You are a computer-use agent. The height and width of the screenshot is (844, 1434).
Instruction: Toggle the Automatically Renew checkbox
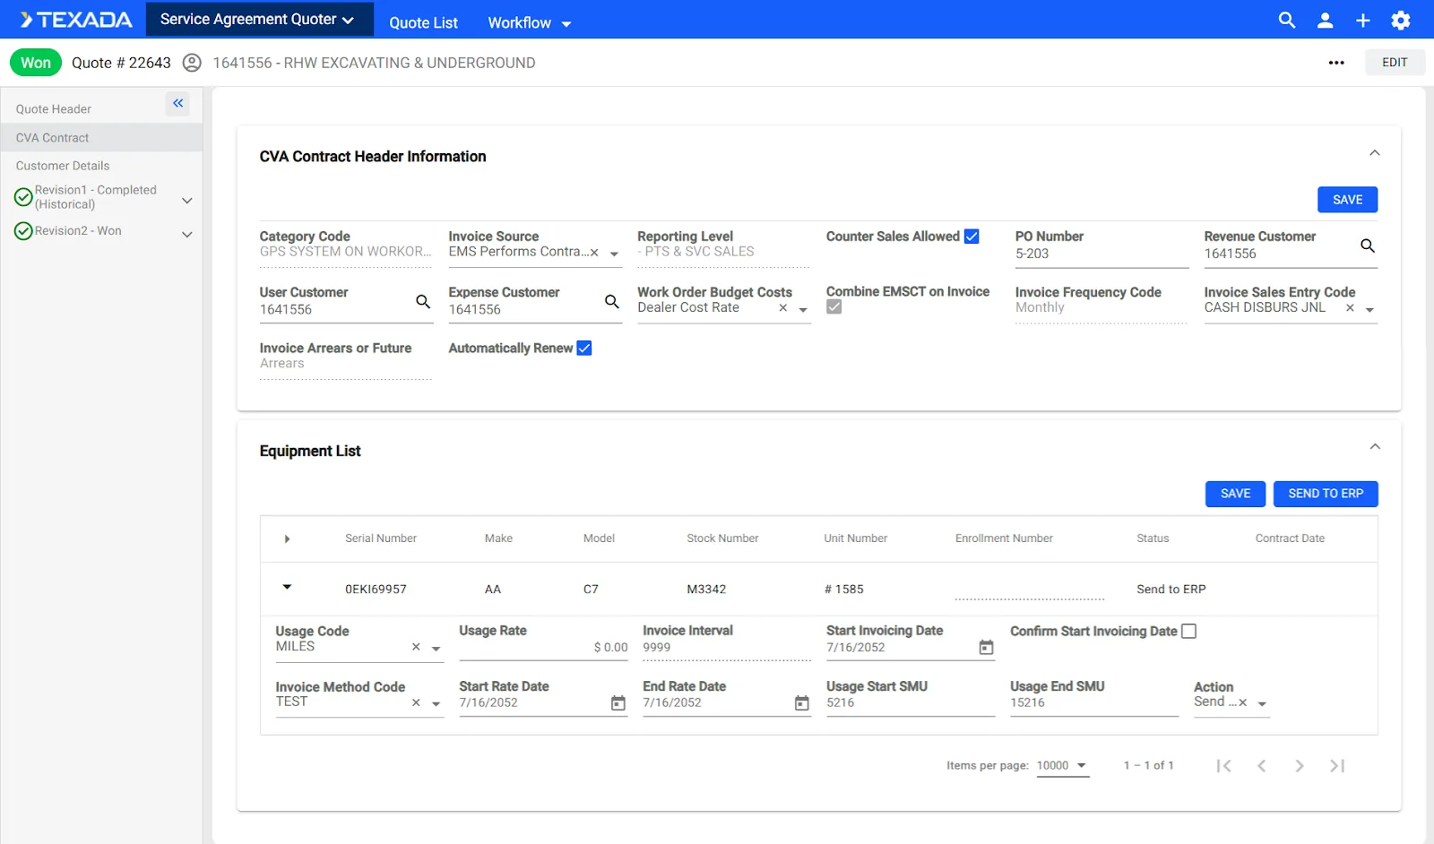(x=584, y=349)
